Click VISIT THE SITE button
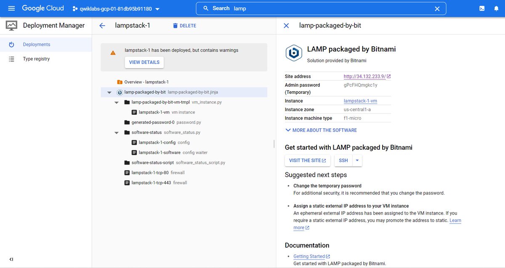Viewport: 505px width, 268px height. 308,161
